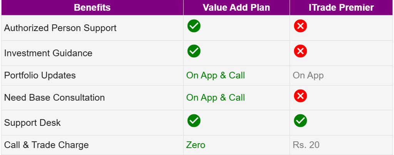Click red cross for Investment Guidance
Viewport: 394px width, 155px height.
[301, 51]
